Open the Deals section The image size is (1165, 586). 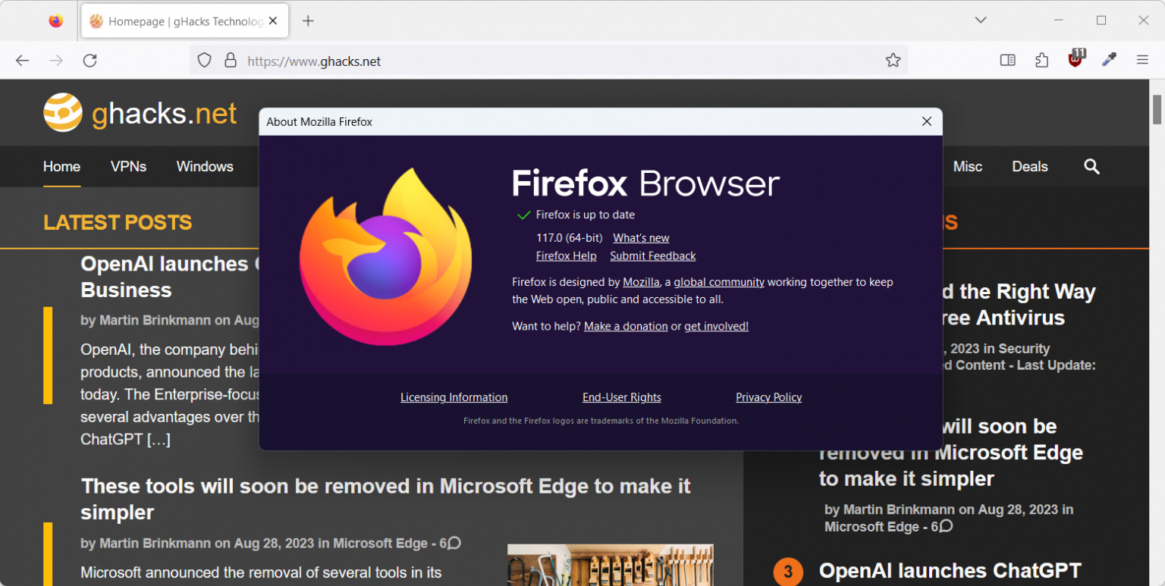point(1030,167)
